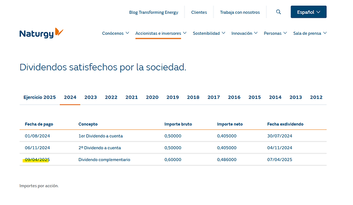Expand the Sostenibilidad menu
The height and width of the screenshot is (205, 353).
tap(209, 33)
